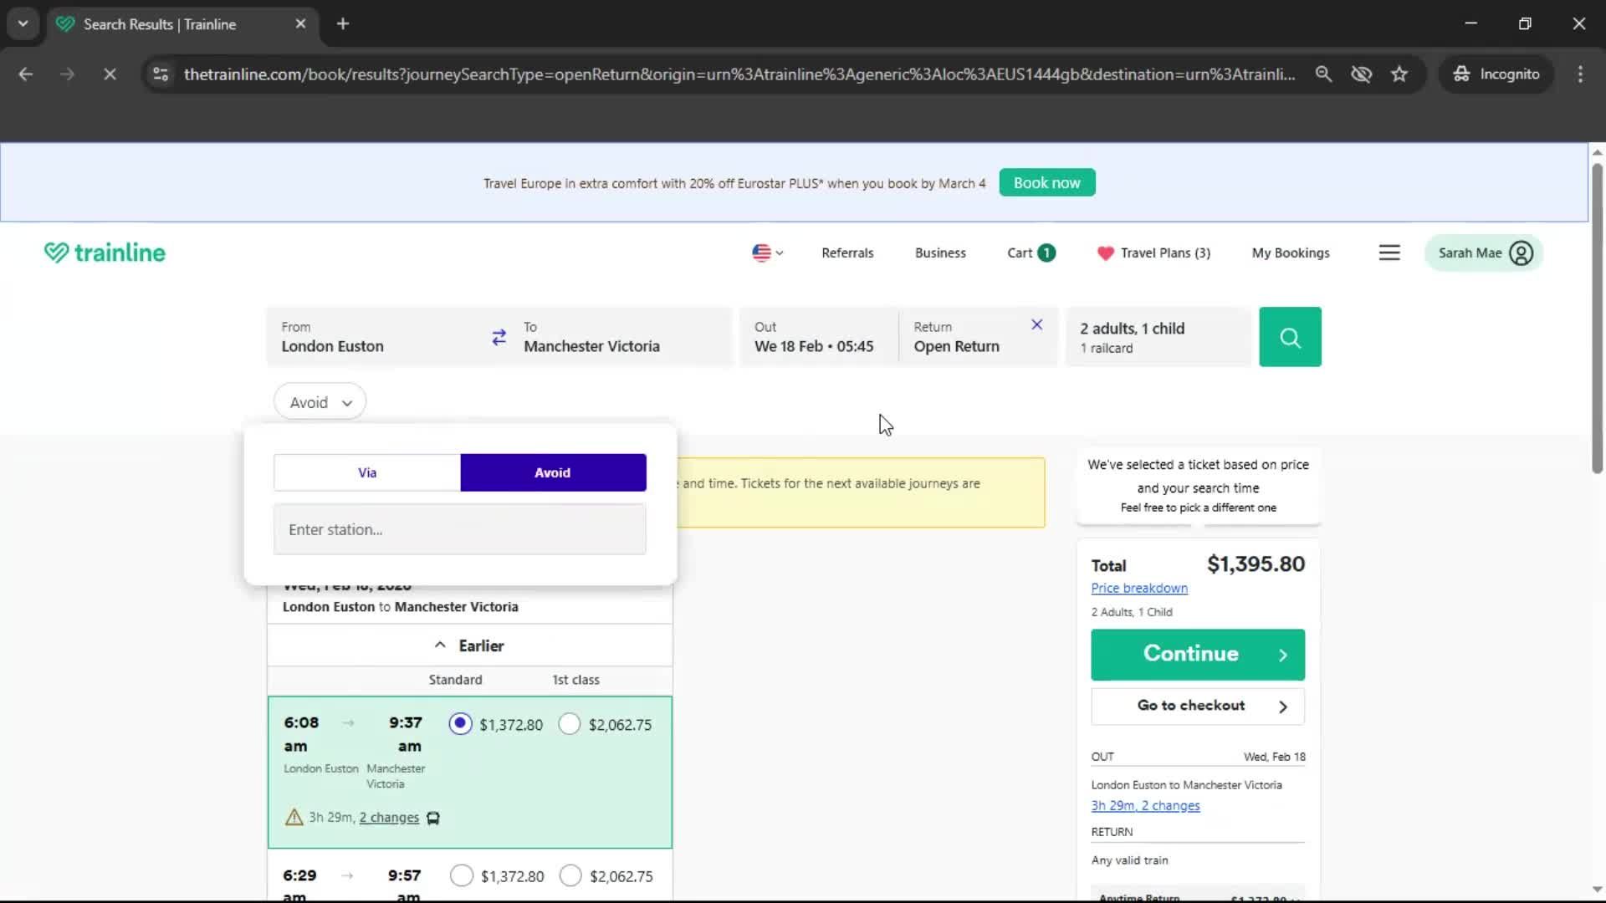Switch to the Via option
This screenshot has height=903, width=1606.
(x=366, y=472)
